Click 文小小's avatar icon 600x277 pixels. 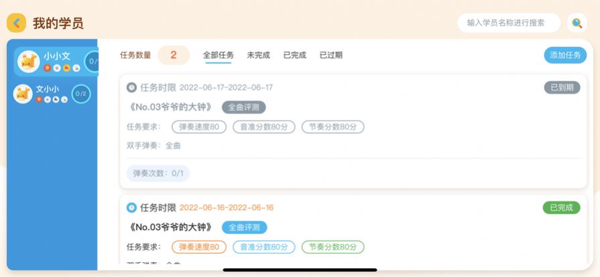(23, 94)
